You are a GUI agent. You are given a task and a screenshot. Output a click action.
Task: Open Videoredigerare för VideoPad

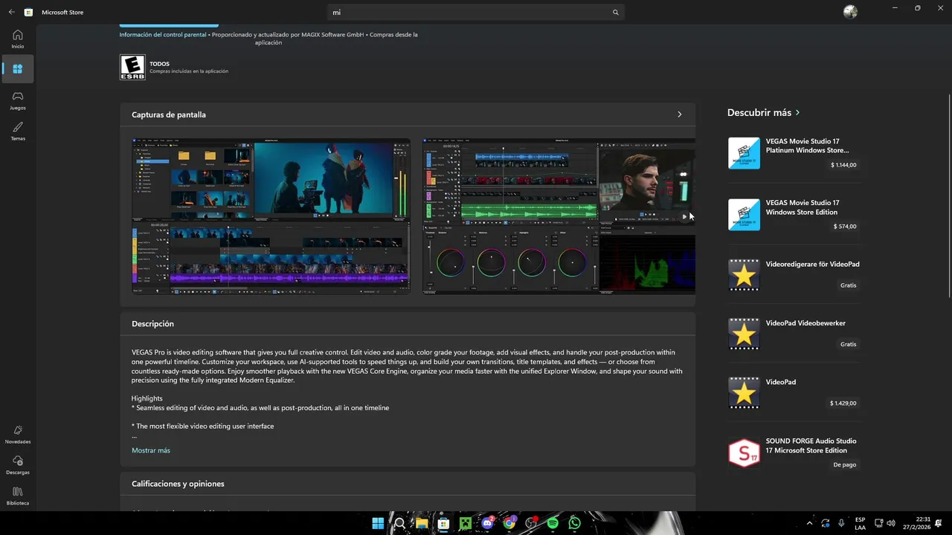793,275
